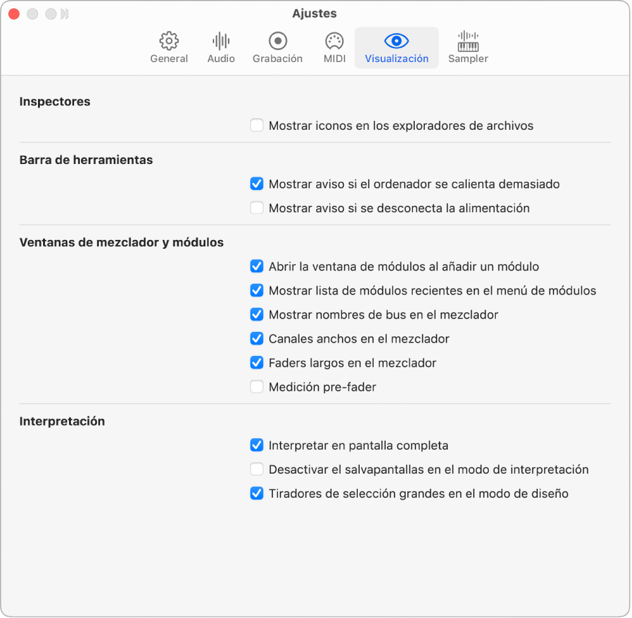
Task: Minimize the Ajustes window
Action: click(32, 13)
